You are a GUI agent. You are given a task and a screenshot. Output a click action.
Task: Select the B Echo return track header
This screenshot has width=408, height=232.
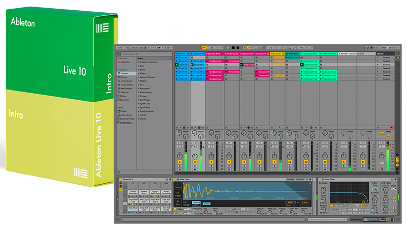pos(366,54)
